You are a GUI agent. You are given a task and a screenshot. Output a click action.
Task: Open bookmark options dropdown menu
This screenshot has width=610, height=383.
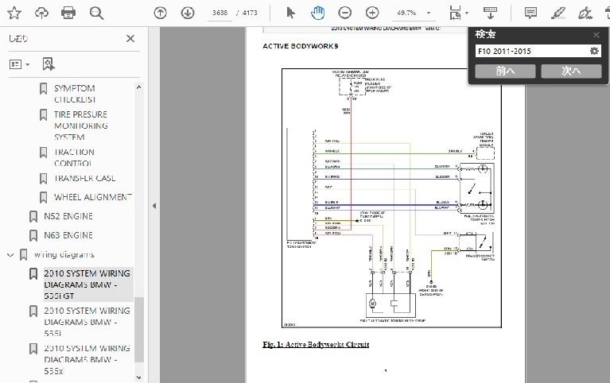19,64
